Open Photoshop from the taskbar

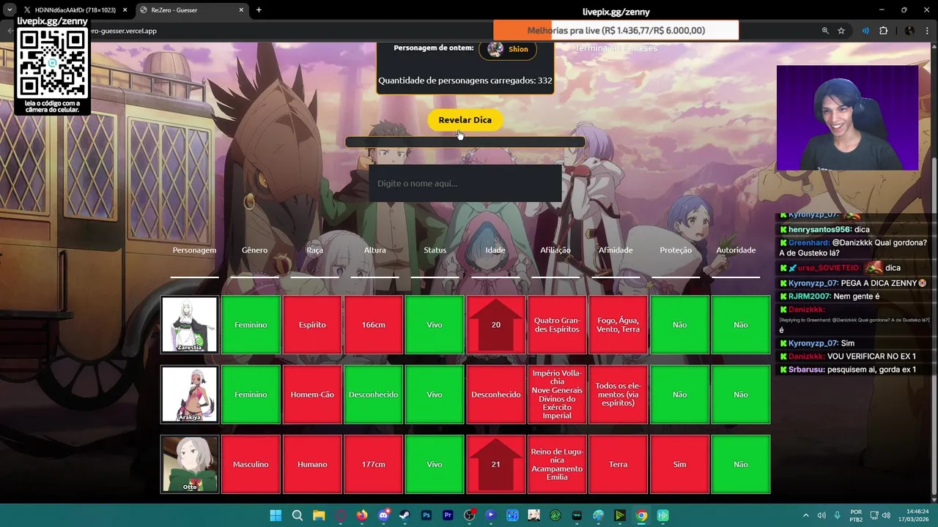click(x=426, y=515)
